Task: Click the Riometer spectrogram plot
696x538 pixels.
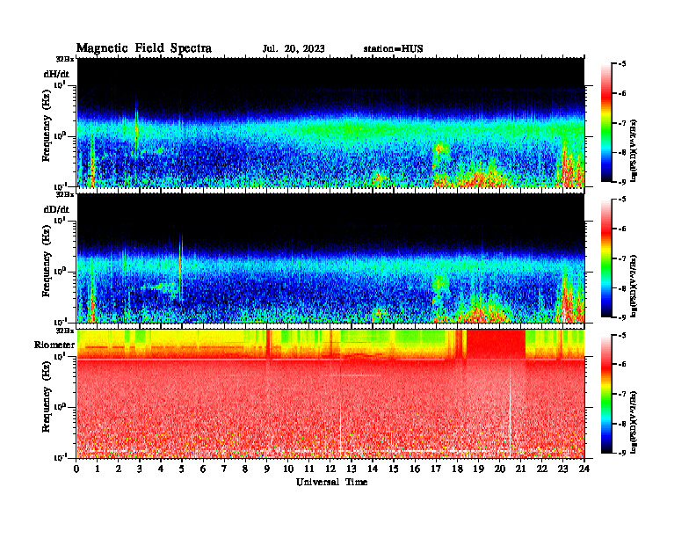Action: pos(330,394)
